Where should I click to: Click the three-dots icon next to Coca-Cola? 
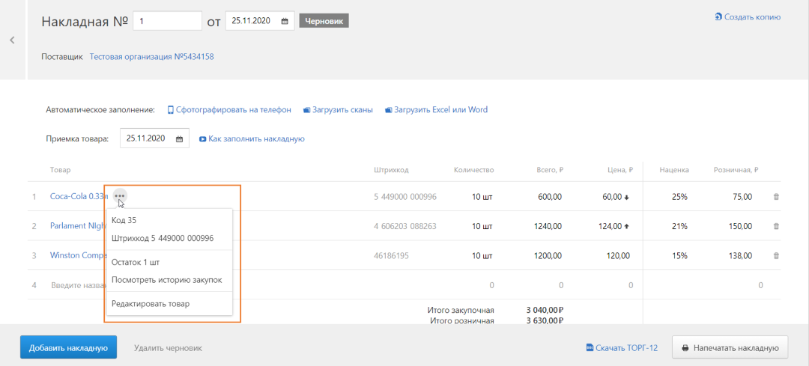[x=120, y=196]
